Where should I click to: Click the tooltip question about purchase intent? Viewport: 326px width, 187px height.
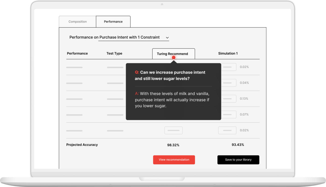pos(170,75)
